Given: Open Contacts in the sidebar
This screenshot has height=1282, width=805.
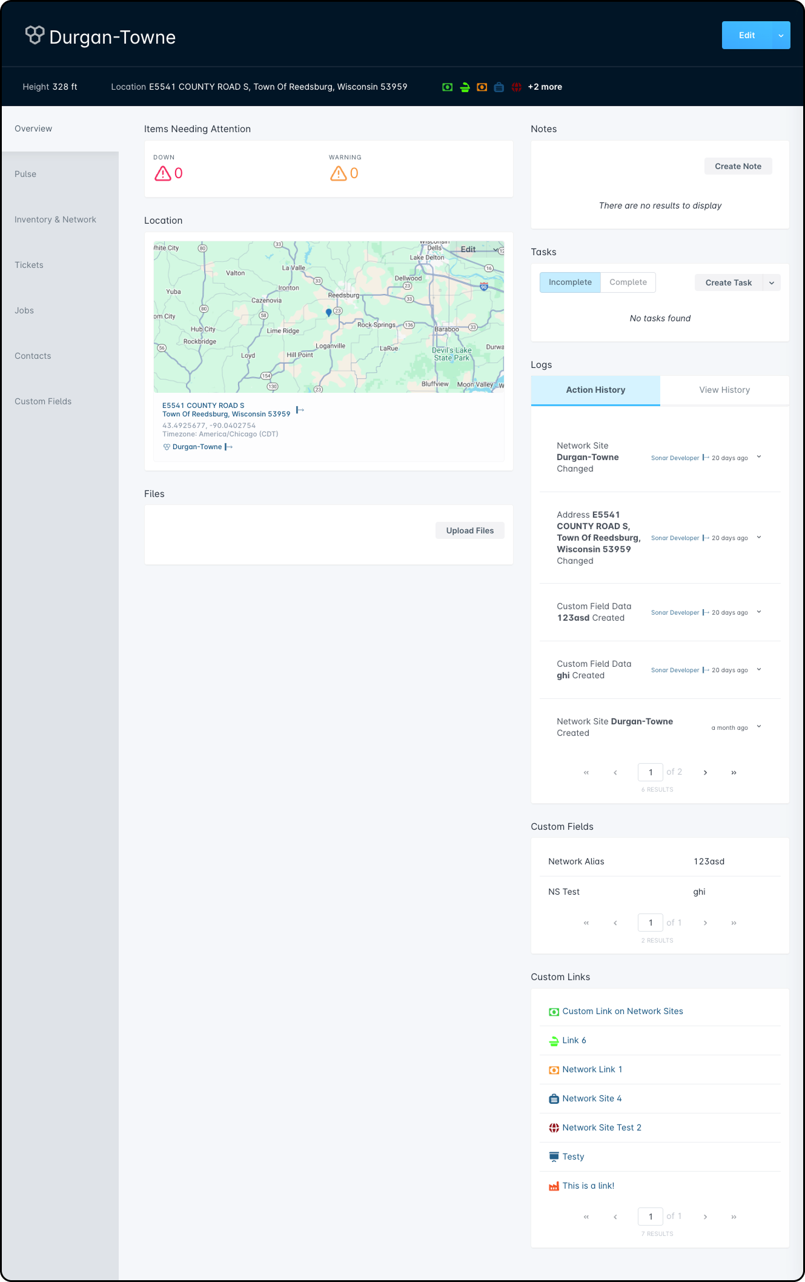Looking at the screenshot, I should pyautogui.click(x=33, y=356).
